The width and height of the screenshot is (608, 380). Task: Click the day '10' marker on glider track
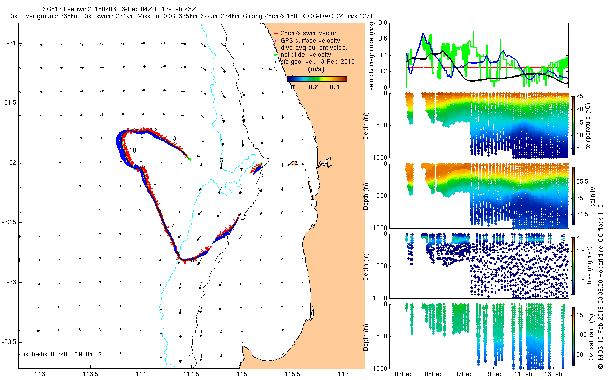point(133,150)
